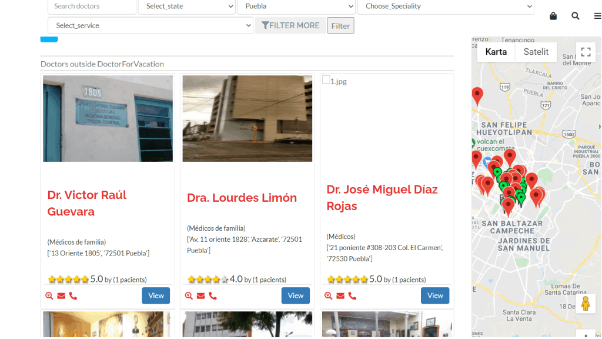This screenshot has height=339, width=602.
Task: Expand the Select_state dropdown
Action: 186,6
